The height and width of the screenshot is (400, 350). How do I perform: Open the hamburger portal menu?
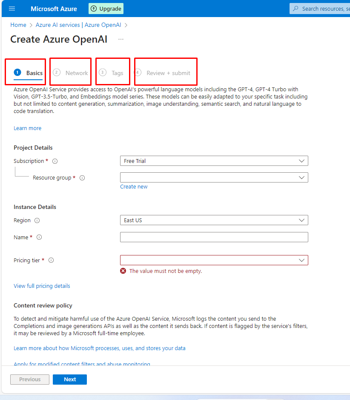pyautogui.click(x=12, y=9)
